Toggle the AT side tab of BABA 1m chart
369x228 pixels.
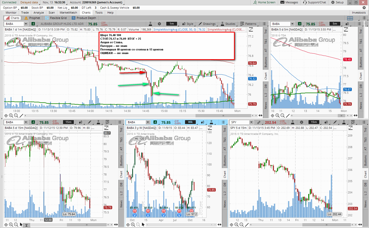(266, 50)
